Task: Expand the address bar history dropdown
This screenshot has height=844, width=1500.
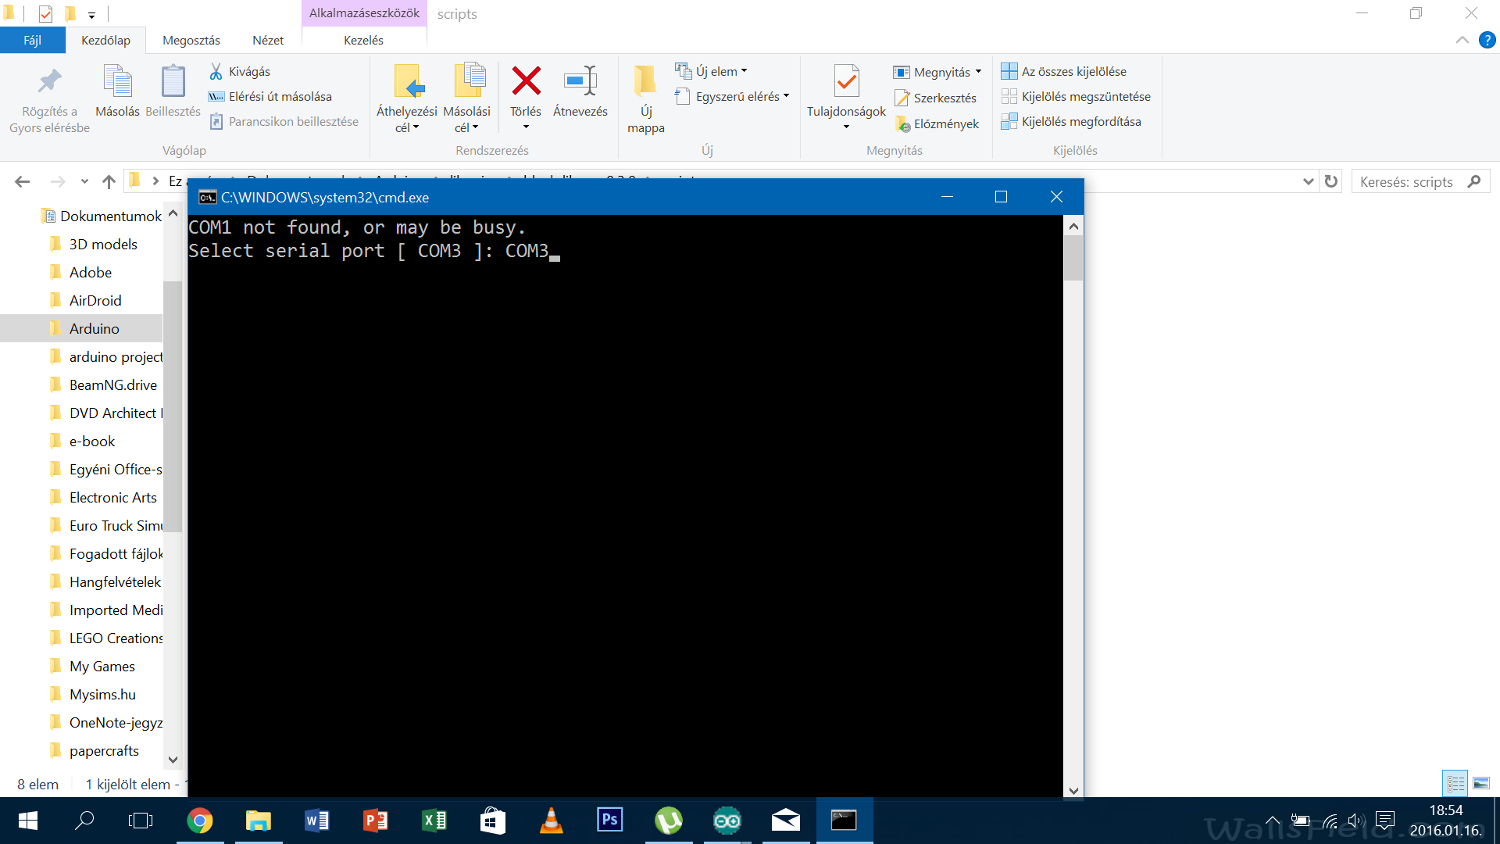Action: pos(1308,181)
